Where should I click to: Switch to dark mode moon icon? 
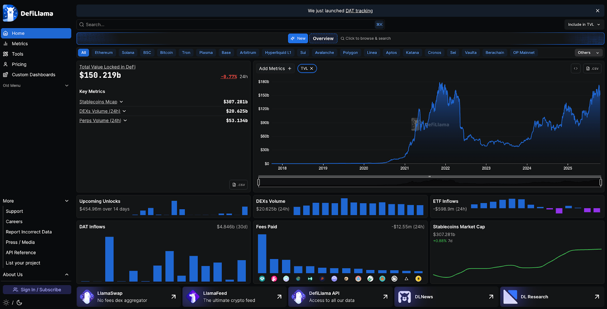(x=19, y=303)
